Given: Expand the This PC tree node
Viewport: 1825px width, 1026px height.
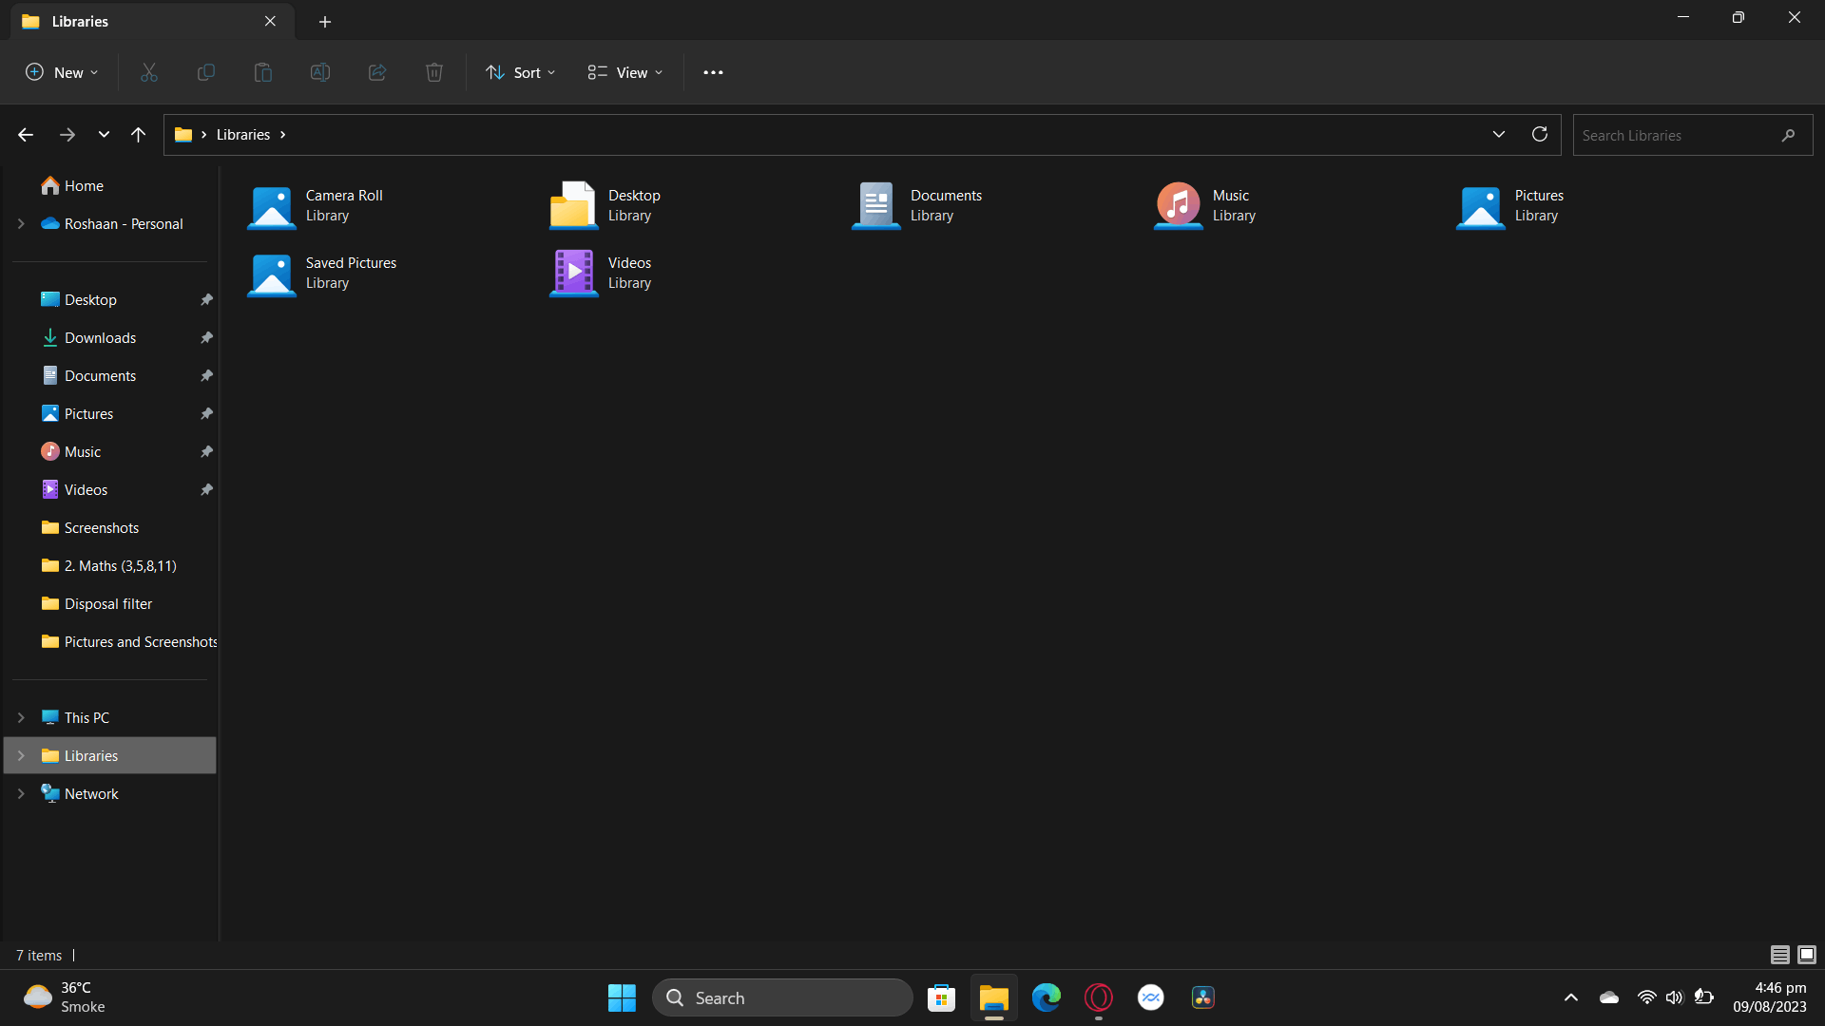Looking at the screenshot, I should [x=21, y=717].
